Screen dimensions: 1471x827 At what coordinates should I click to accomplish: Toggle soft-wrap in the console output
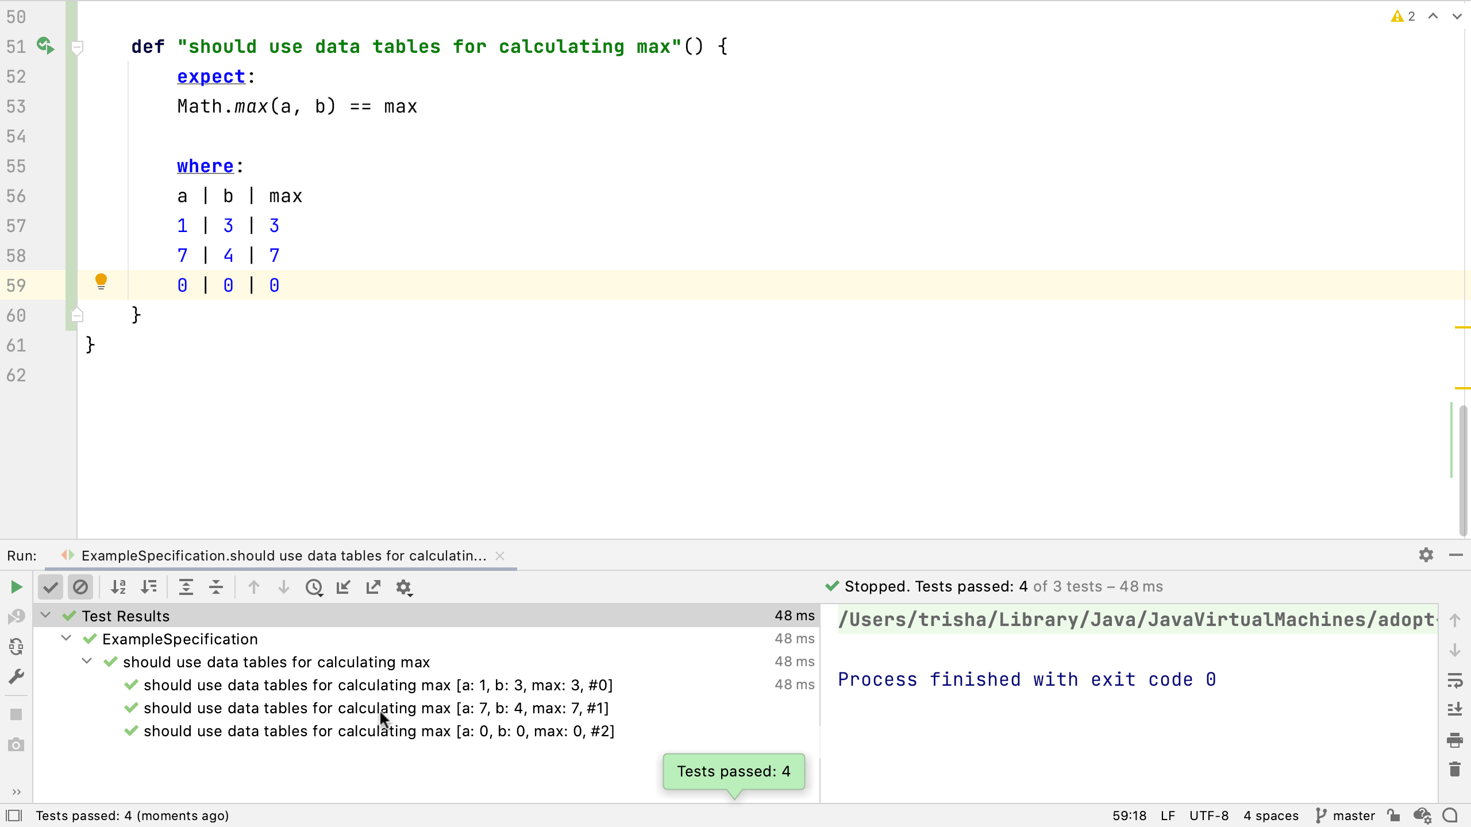[1454, 681]
